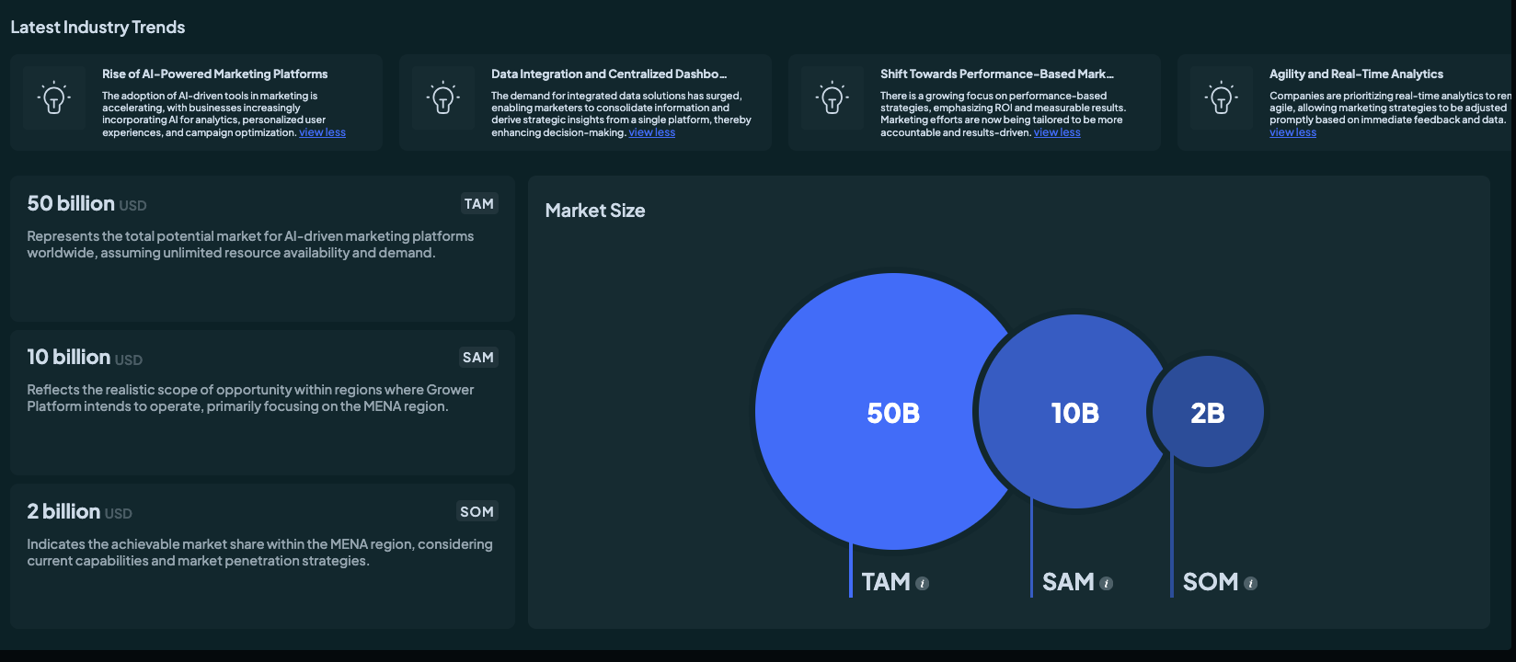This screenshot has height=662, width=1516.
Task: Click Data Integration and Centralized Dashbo… title
Action: [609, 74]
